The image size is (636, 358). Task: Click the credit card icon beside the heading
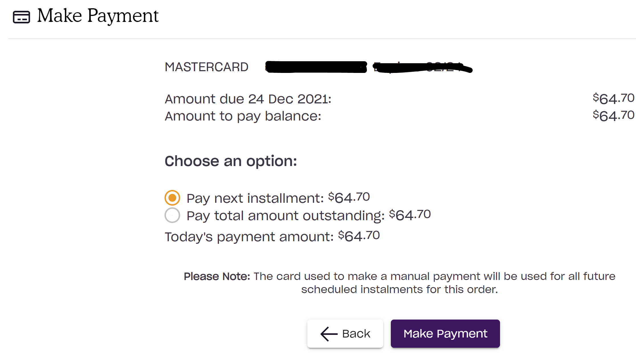click(21, 17)
